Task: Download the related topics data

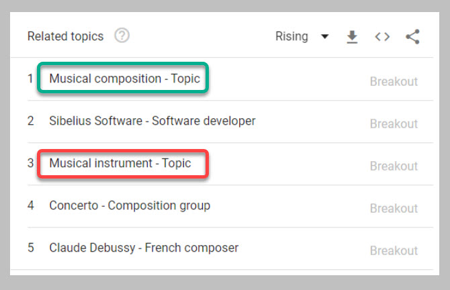Action: tap(352, 36)
